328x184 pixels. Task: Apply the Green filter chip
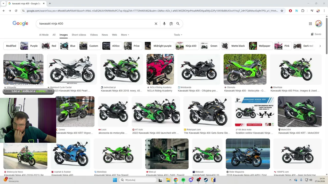210,46
